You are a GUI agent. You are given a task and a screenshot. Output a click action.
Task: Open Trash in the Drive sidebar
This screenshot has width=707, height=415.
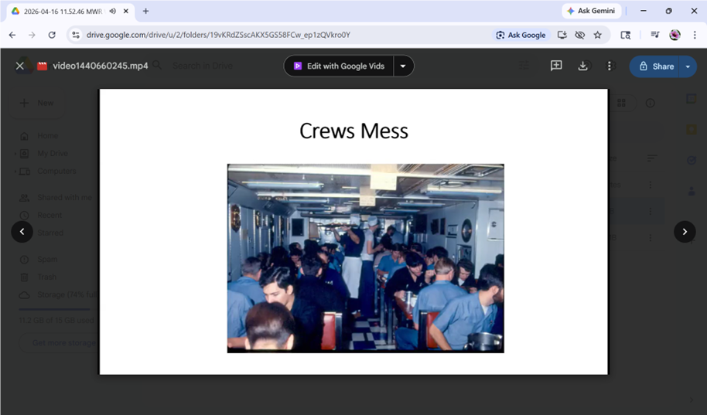(x=46, y=277)
